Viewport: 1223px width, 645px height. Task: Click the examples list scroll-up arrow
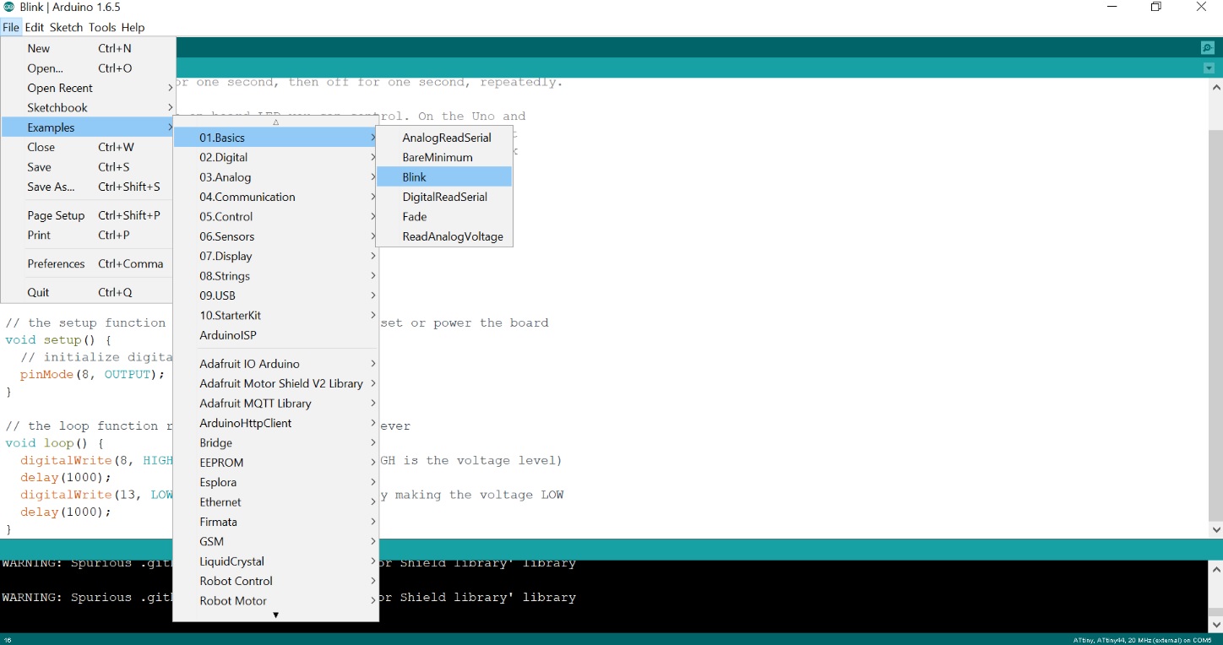(x=275, y=122)
